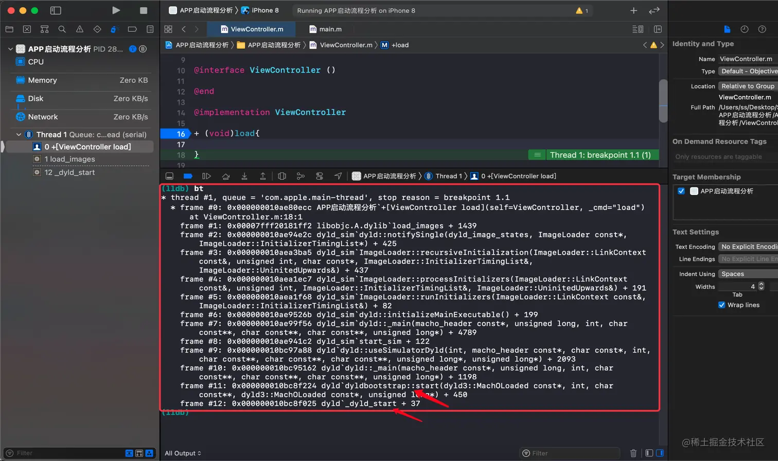The width and height of the screenshot is (778, 461).
Task: Open the breakpoint navigator icon
Action: pos(132,29)
